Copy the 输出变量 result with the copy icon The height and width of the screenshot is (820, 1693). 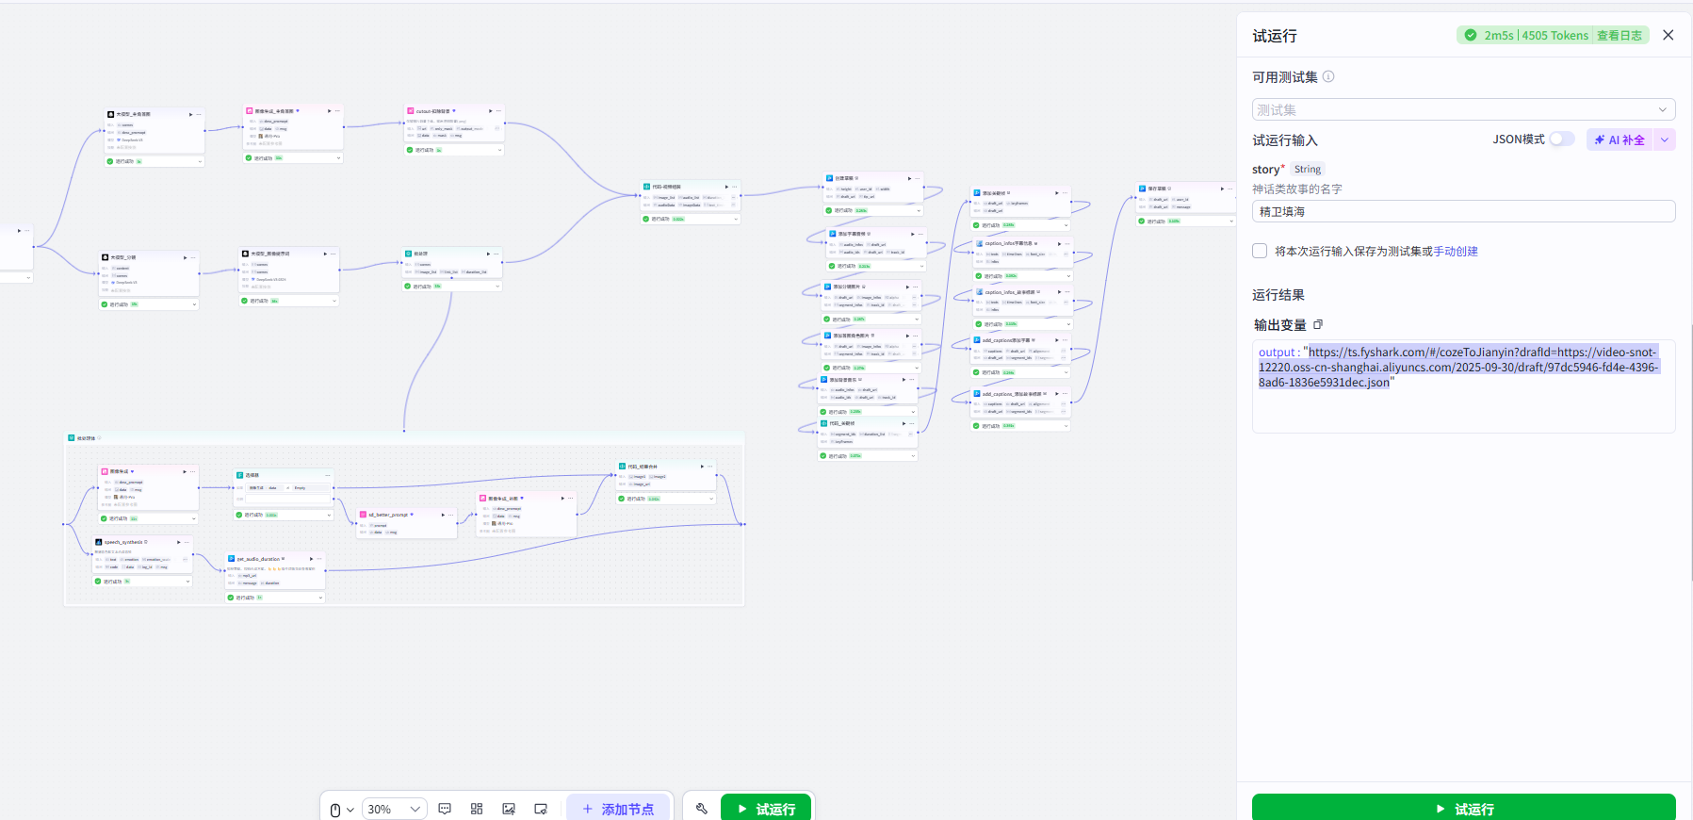pos(1318,325)
